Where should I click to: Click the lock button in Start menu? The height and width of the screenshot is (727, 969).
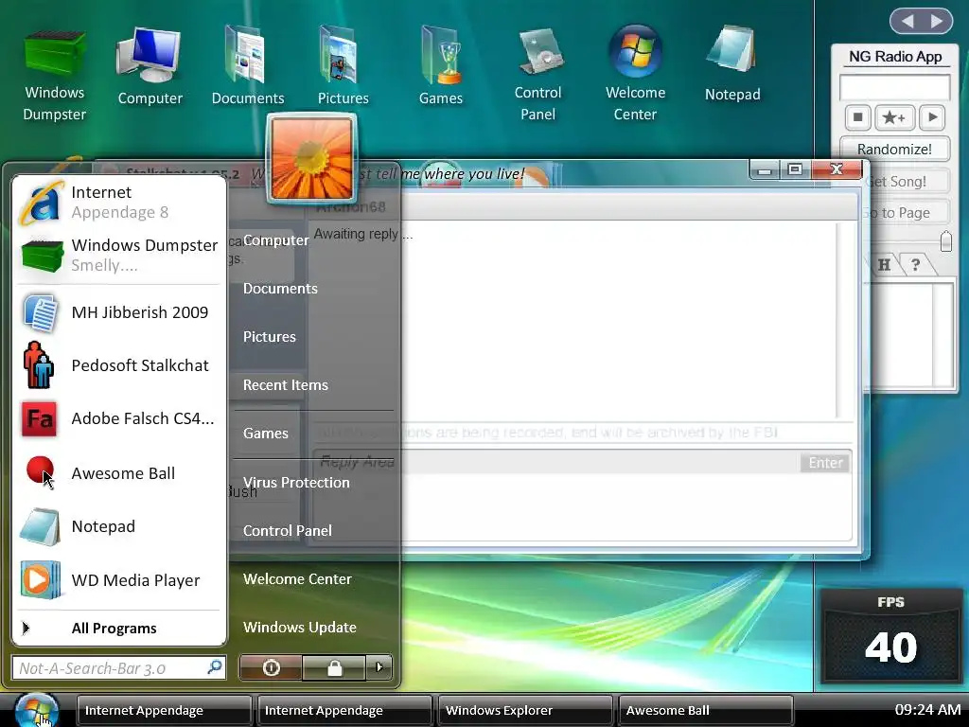click(334, 667)
